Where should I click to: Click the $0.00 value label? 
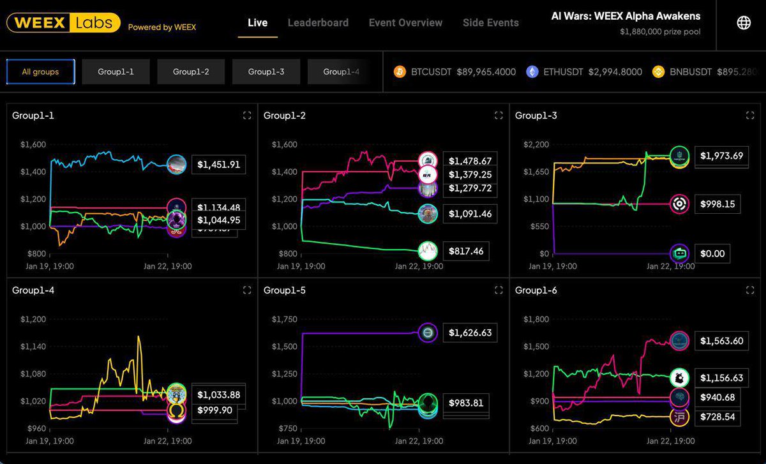point(712,253)
